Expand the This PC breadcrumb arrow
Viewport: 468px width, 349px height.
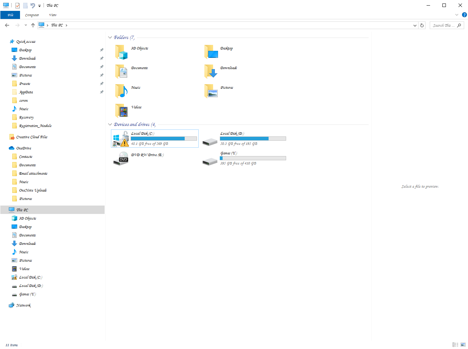(66, 25)
